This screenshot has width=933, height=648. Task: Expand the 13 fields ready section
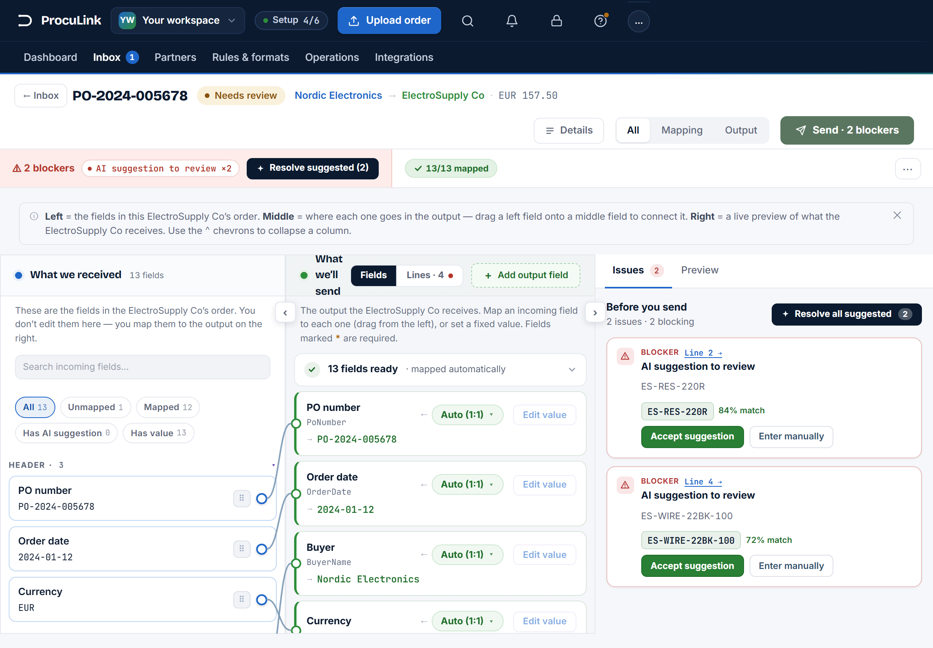440,369
